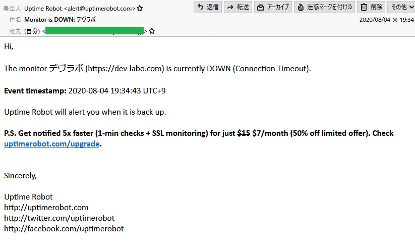Click the https://dev-labo.com URL text
The image size is (415, 248).
tap(125, 69)
